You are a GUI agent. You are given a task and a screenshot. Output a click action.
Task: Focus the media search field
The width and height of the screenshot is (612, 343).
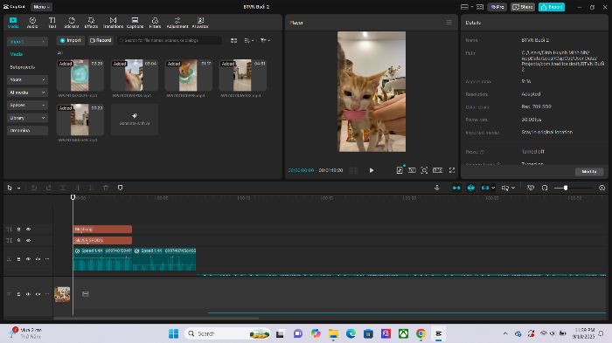(170, 40)
